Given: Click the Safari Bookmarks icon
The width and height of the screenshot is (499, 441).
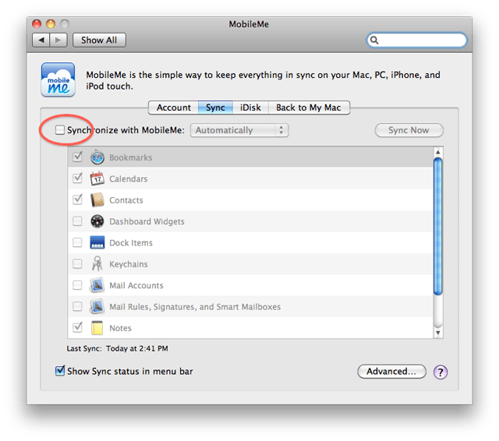Looking at the screenshot, I should click(x=97, y=157).
